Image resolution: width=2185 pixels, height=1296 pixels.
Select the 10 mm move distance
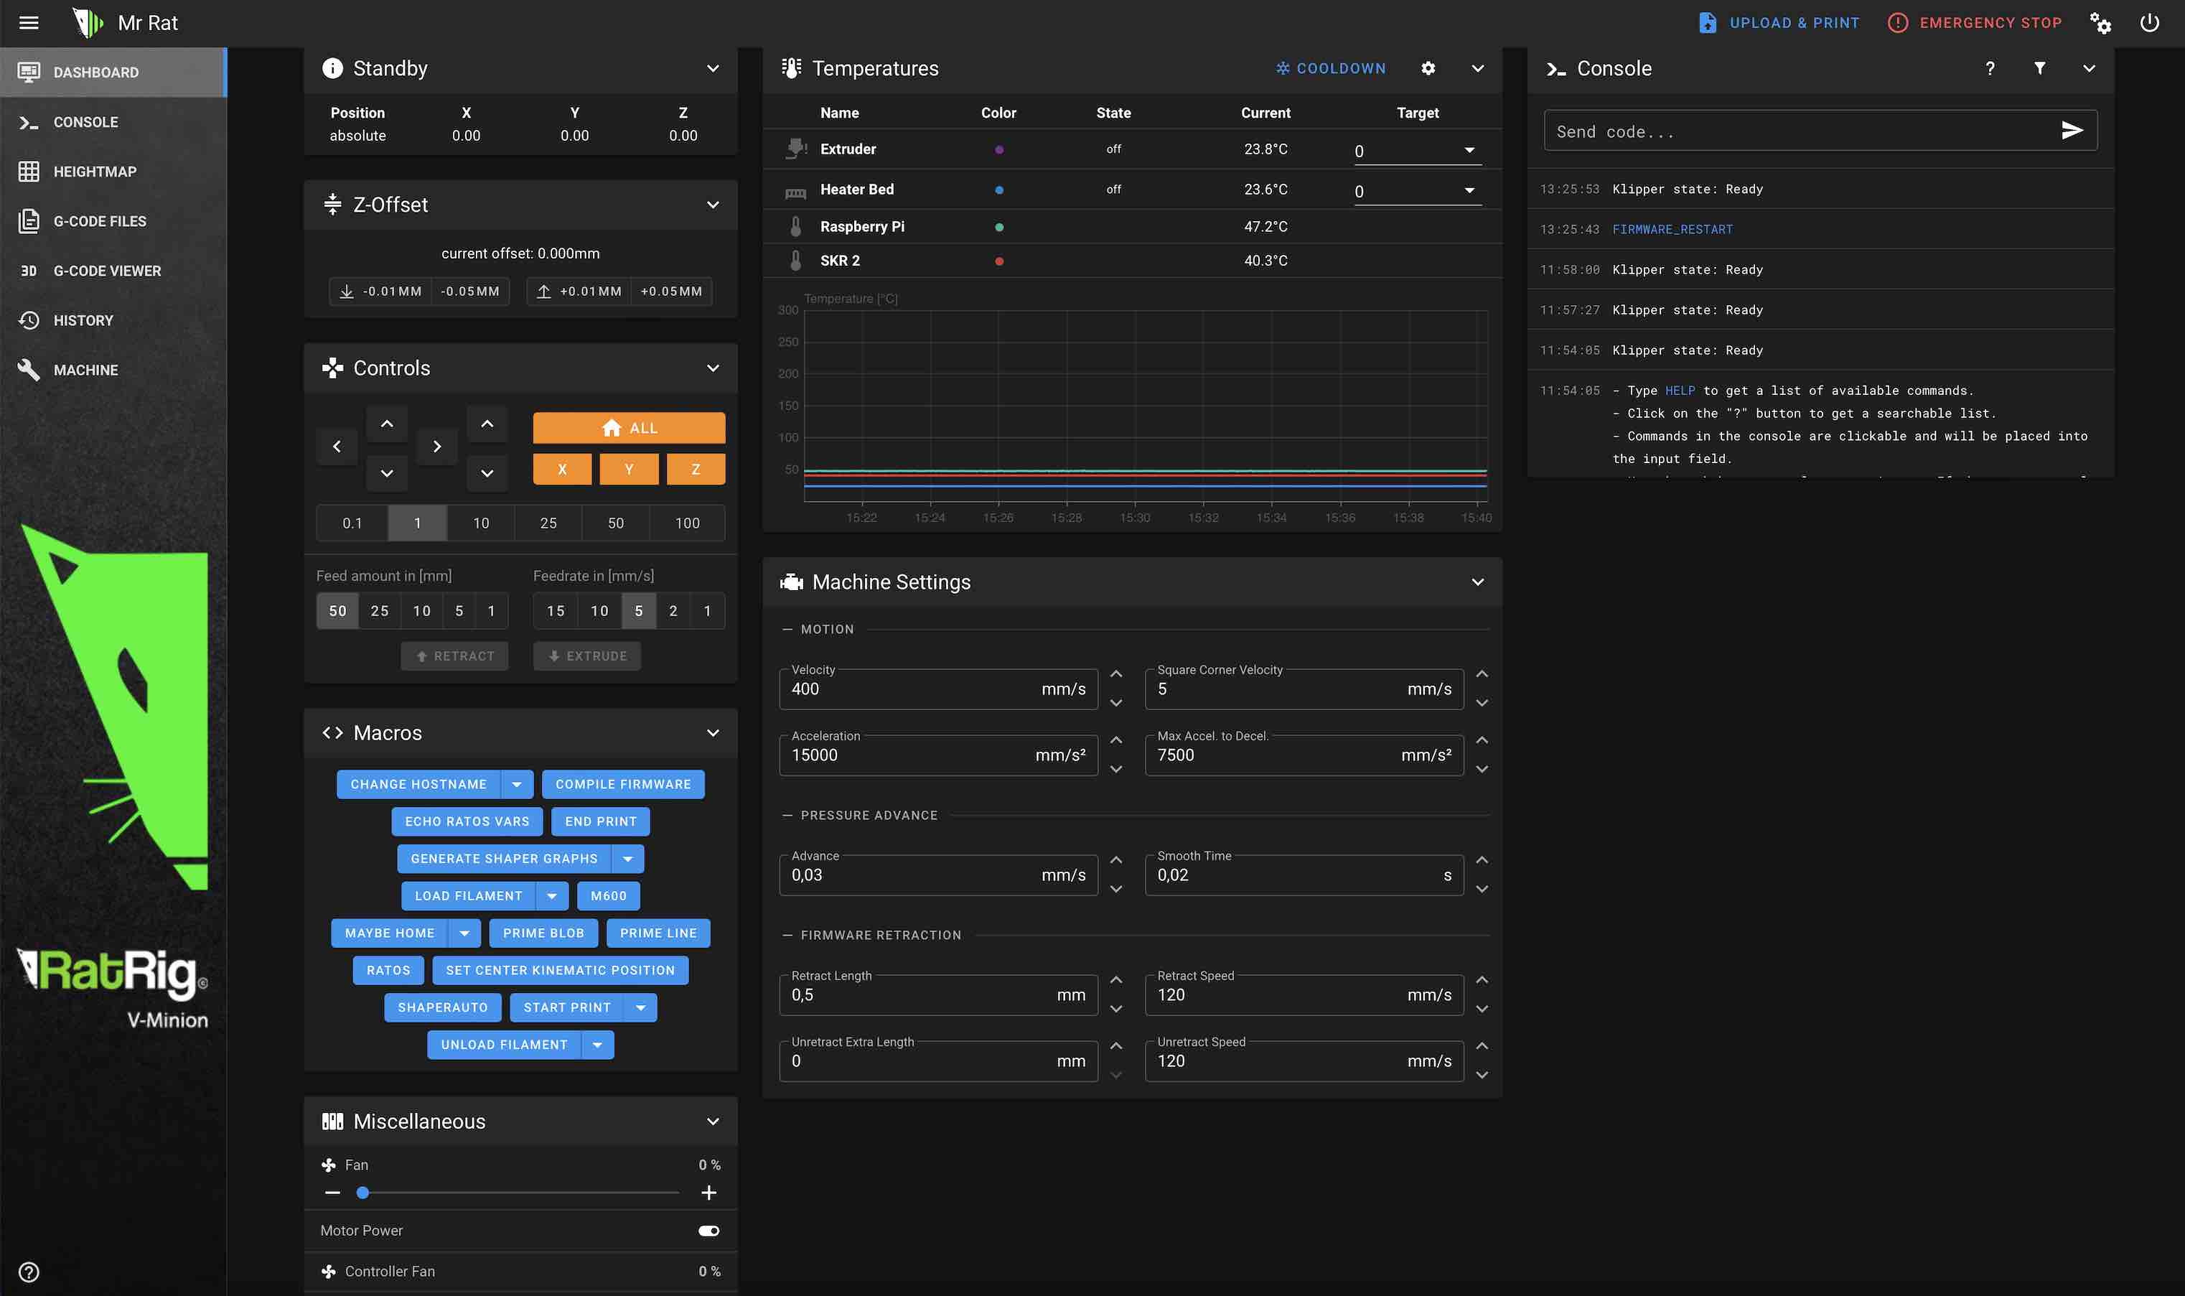481,523
